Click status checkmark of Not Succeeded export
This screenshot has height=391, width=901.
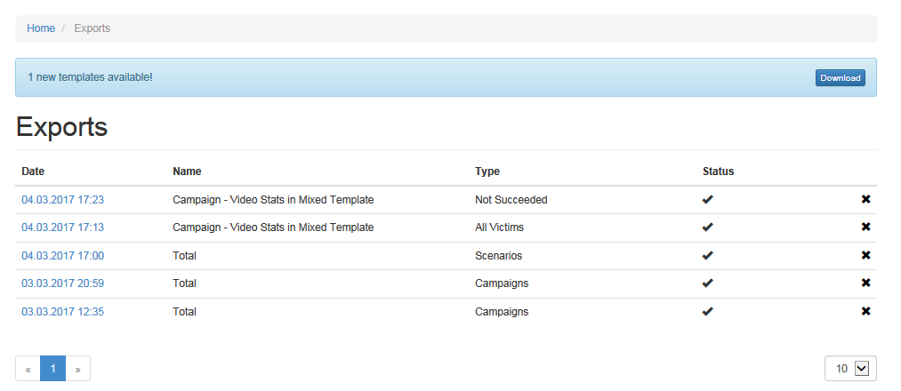(708, 199)
